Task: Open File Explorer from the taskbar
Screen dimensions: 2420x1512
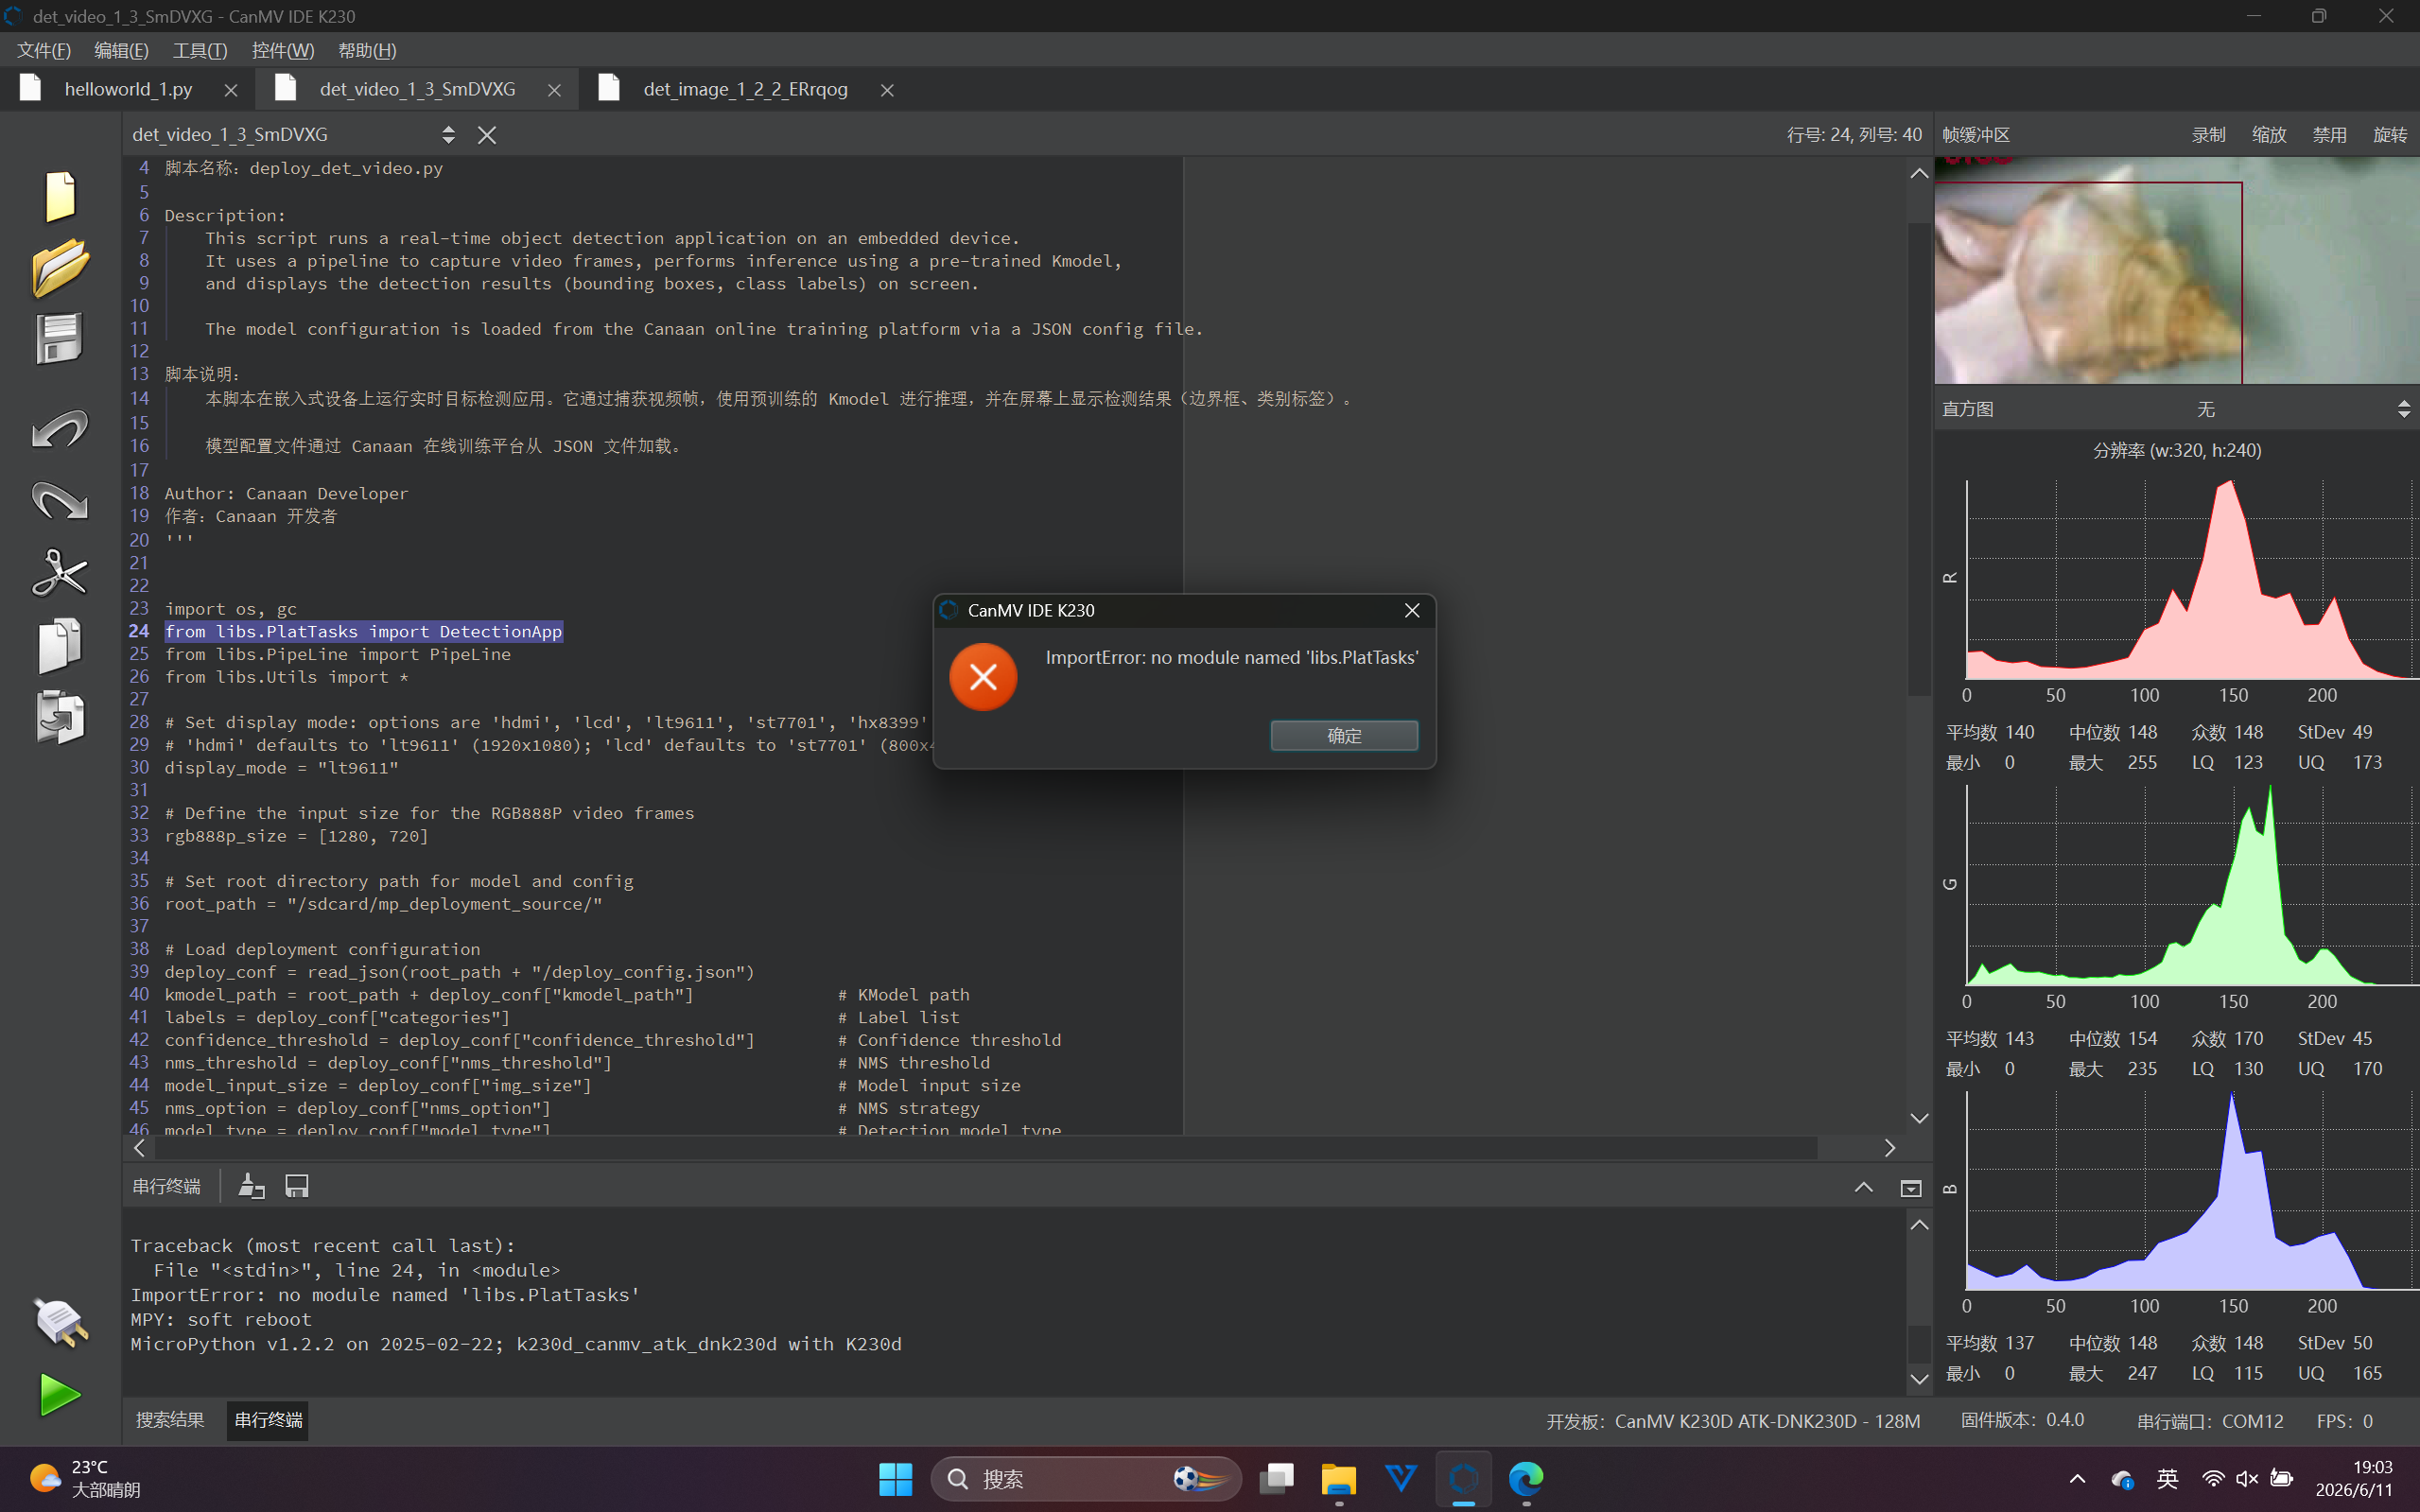Action: click(x=1338, y=1479)
